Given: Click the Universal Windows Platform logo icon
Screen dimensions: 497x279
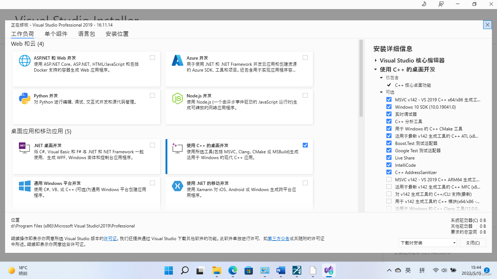Looking at the screenshot, I should tap(25, 186).
